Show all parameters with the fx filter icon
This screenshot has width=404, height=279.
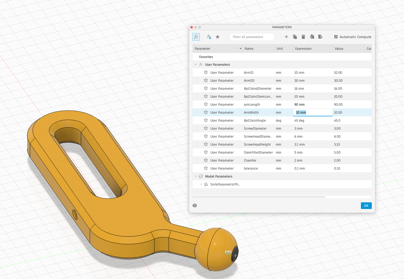[196, 37]
